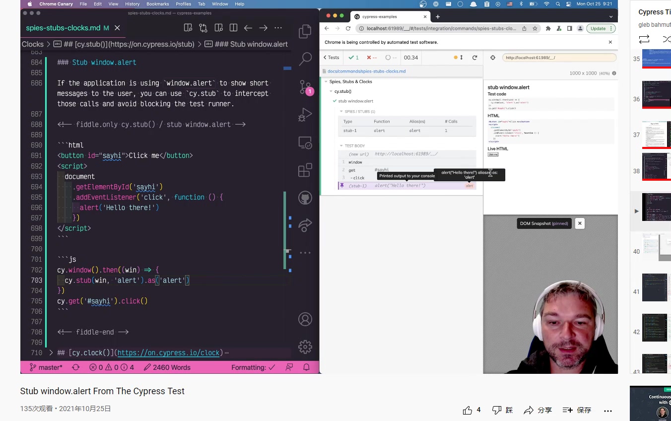Viewport: 671px width, 421px height.
Task: Open Cypress selector playground crosshair
Action: point(493,58)
